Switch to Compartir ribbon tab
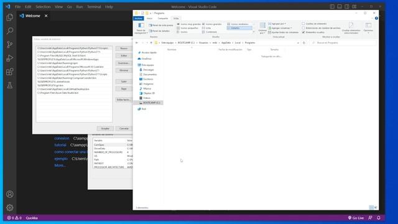 (163, 18)
